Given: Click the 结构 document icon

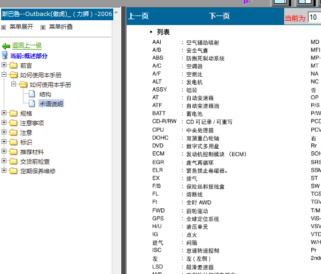Looking at the screenshot, I should coord(32,94).
